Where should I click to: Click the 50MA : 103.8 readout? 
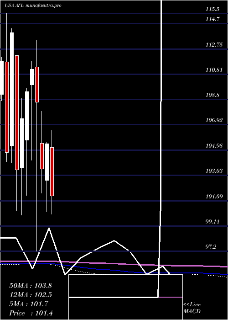(31, 286)
